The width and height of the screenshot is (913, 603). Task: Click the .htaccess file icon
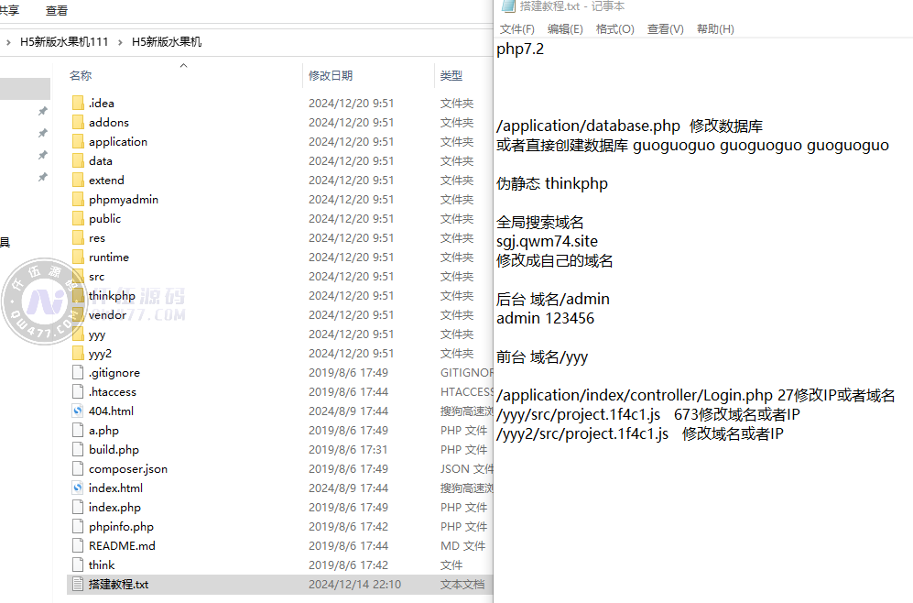[78, 392]
